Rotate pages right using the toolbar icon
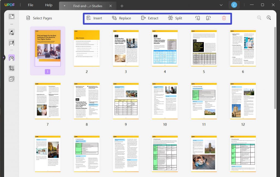 pyautogui.click(x=208, y=18)
